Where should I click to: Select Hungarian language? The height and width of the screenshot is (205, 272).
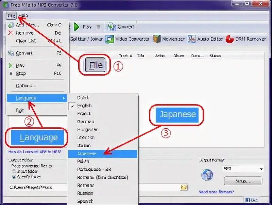pyautogui.click(x=103, y=130)
